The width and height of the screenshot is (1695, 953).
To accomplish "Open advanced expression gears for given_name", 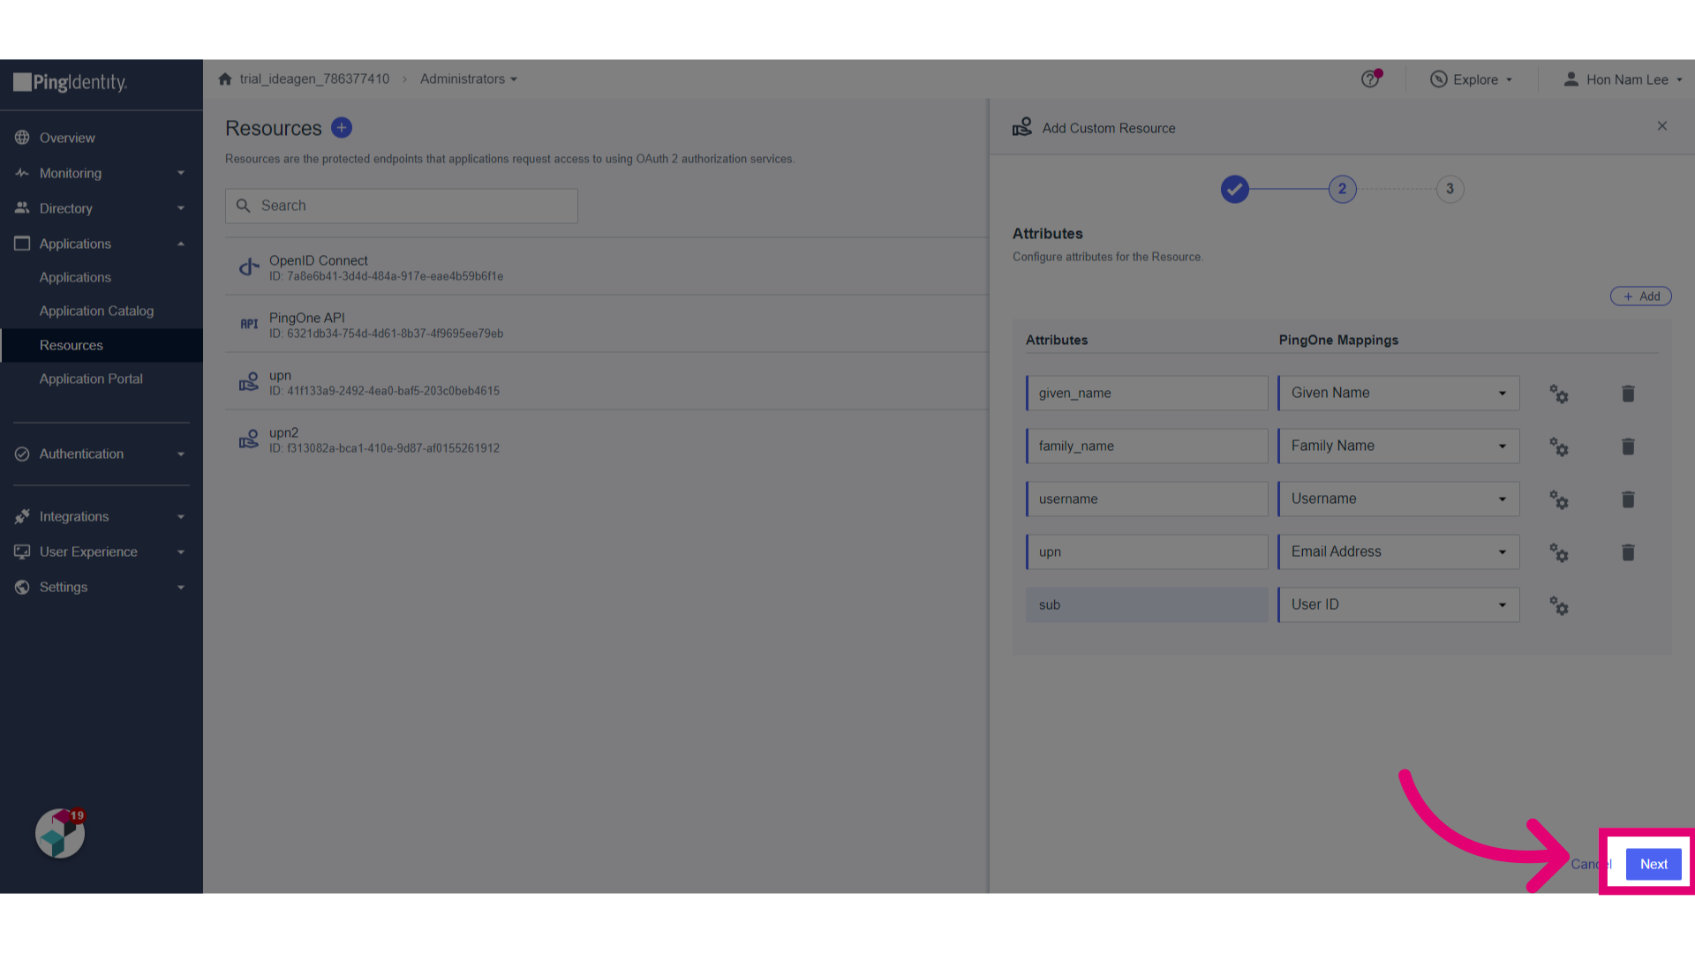I will tap(1559, 394).
